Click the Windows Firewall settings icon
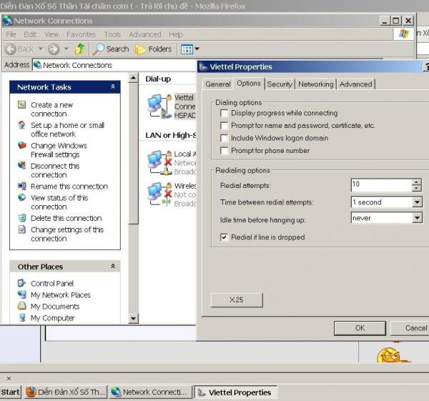Screen dimensions: 429x401 pos(22,145)
